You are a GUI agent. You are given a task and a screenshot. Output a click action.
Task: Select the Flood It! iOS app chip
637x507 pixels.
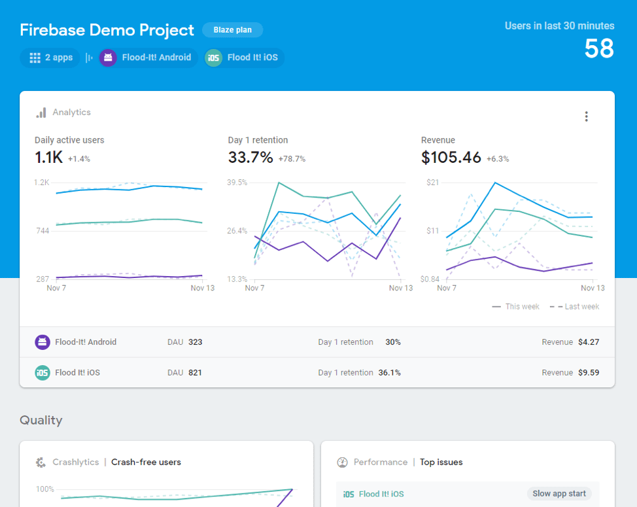244,58
